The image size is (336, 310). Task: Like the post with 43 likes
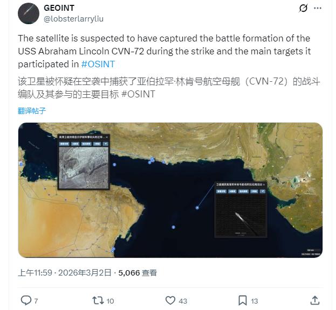click(170, 300)
